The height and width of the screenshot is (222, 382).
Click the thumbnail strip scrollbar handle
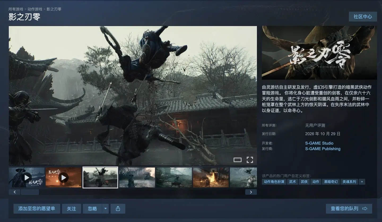[x=30, y=192]
